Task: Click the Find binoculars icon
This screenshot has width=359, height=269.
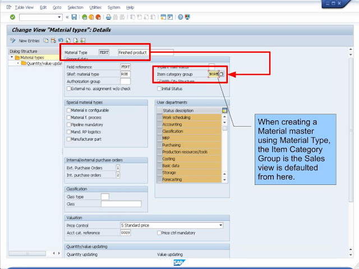Action: 116,17
